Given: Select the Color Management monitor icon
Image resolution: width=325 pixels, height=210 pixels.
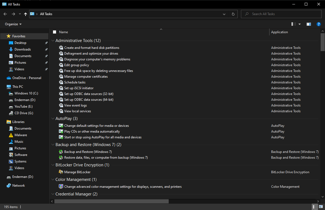Looking at the screenshot, I should 61,186.
